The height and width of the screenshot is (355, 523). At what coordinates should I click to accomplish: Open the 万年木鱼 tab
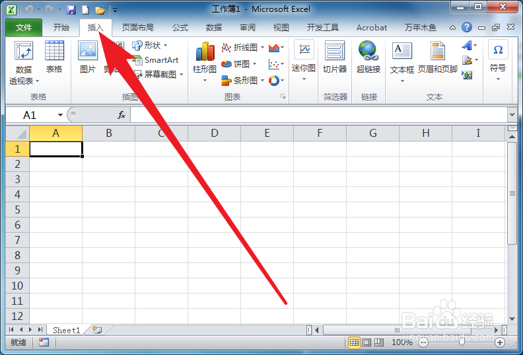tap(420, 27)
